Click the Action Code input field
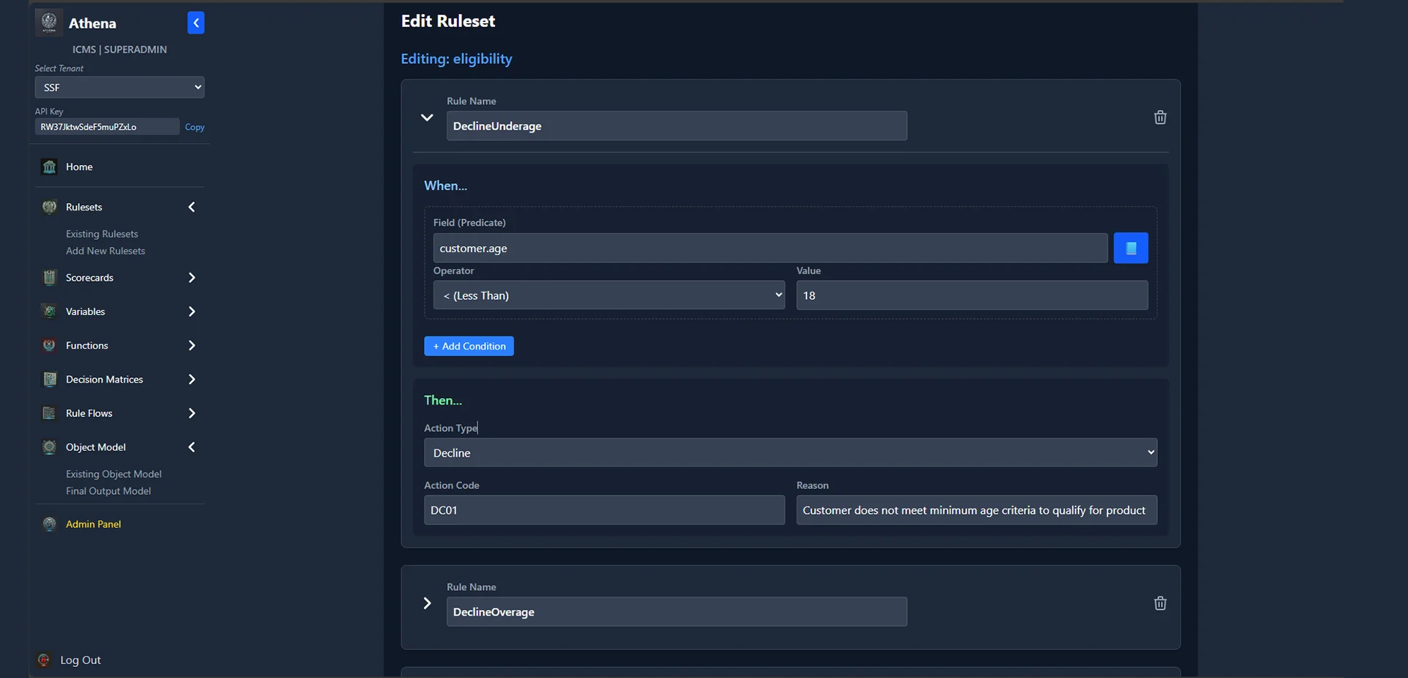 point(604,510)
